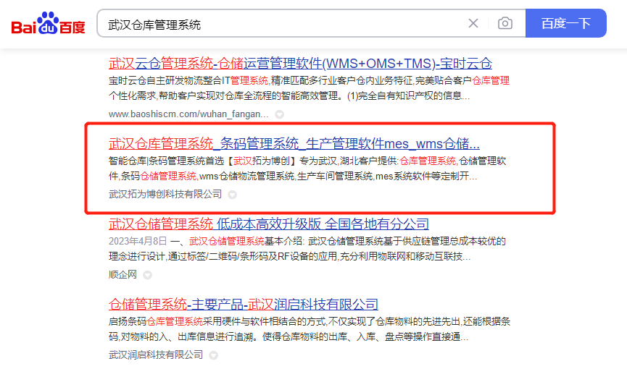Click the snippet line starting 个性化需求,帮助客户实现

tap(289, 96)
